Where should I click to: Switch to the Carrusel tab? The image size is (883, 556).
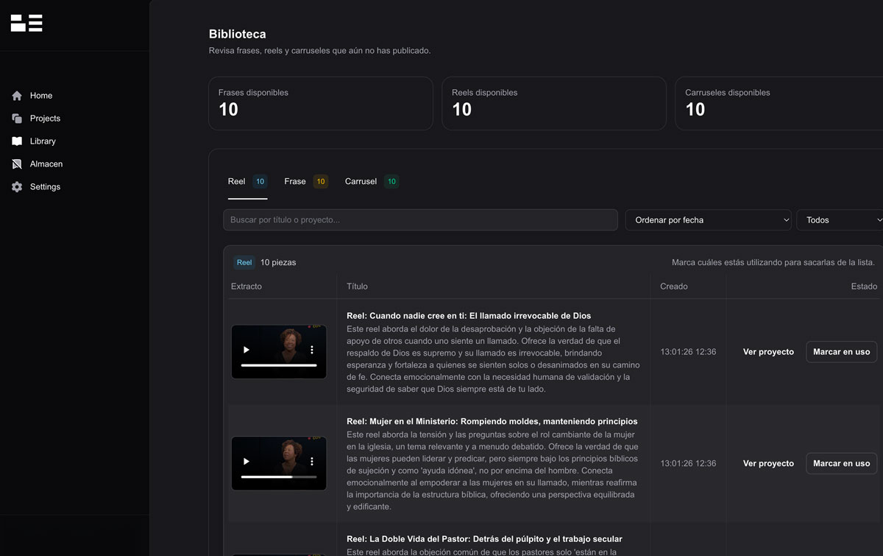pos(360,181)
